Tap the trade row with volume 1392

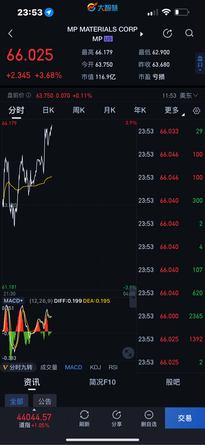pos(171,339)
